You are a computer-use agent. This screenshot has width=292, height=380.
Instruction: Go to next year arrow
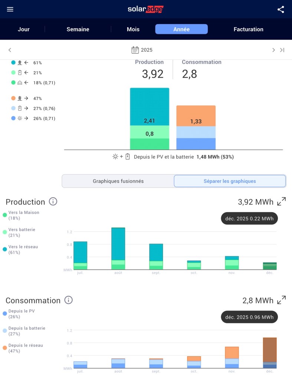click(273, 50)
